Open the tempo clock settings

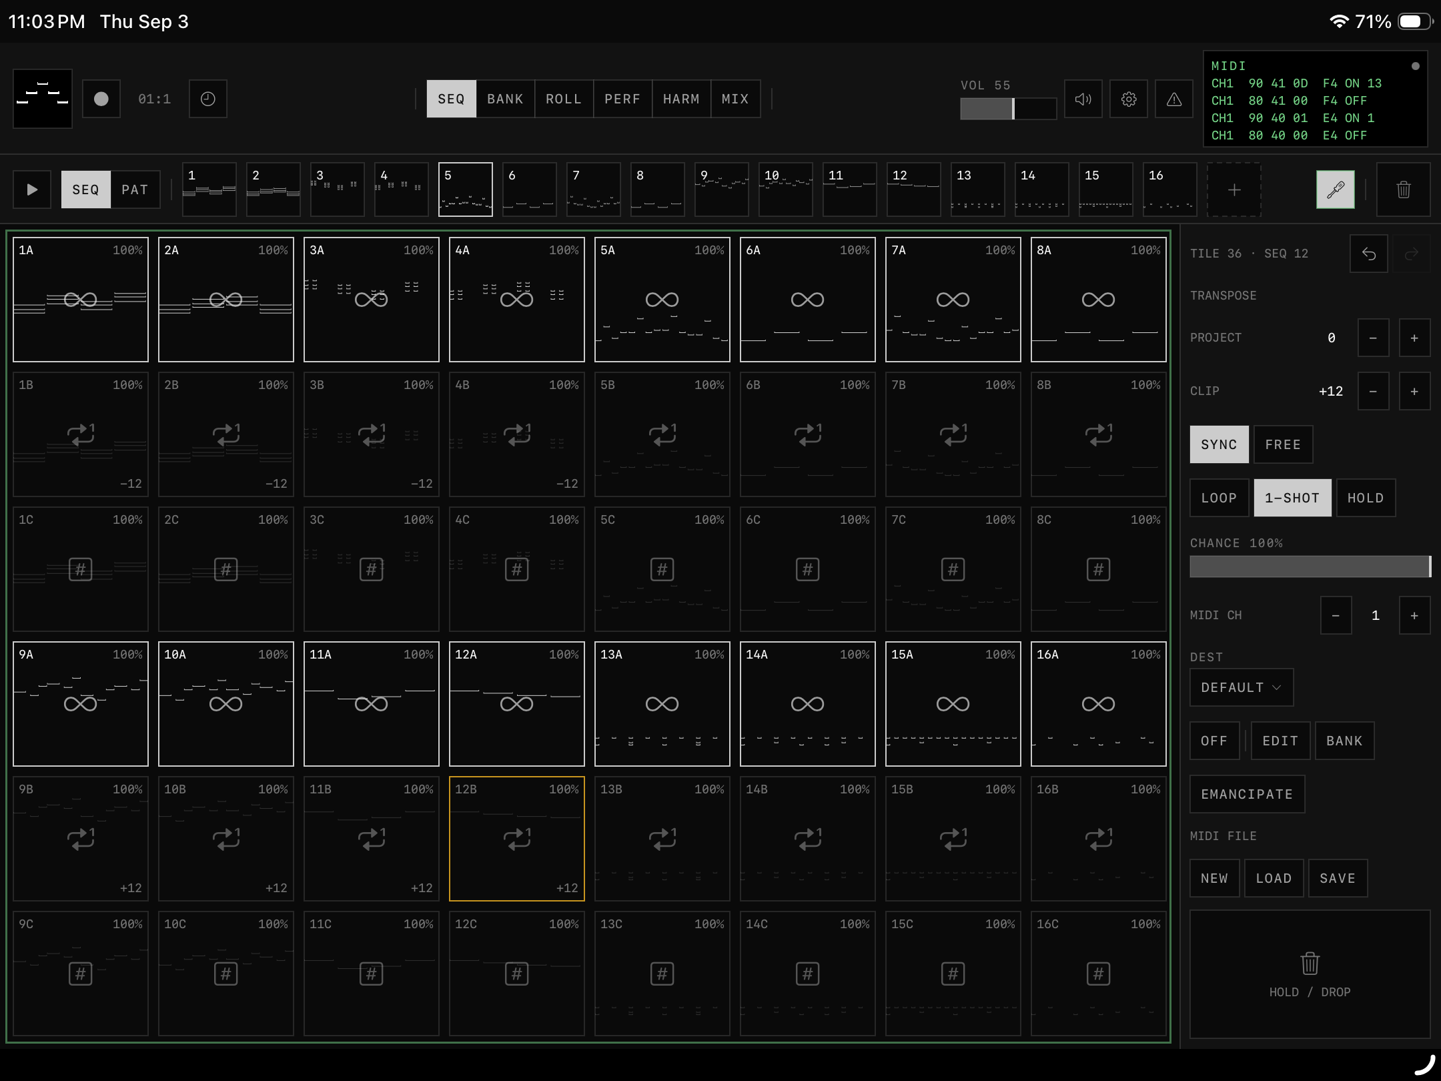(x=208, y=99)
